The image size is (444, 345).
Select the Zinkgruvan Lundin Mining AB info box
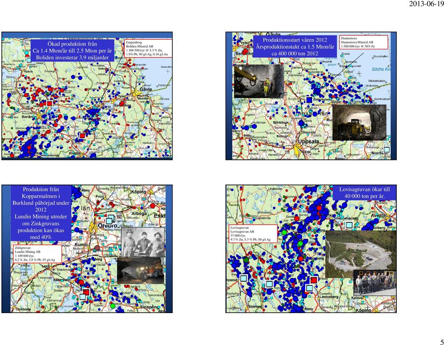click(37, 254)
